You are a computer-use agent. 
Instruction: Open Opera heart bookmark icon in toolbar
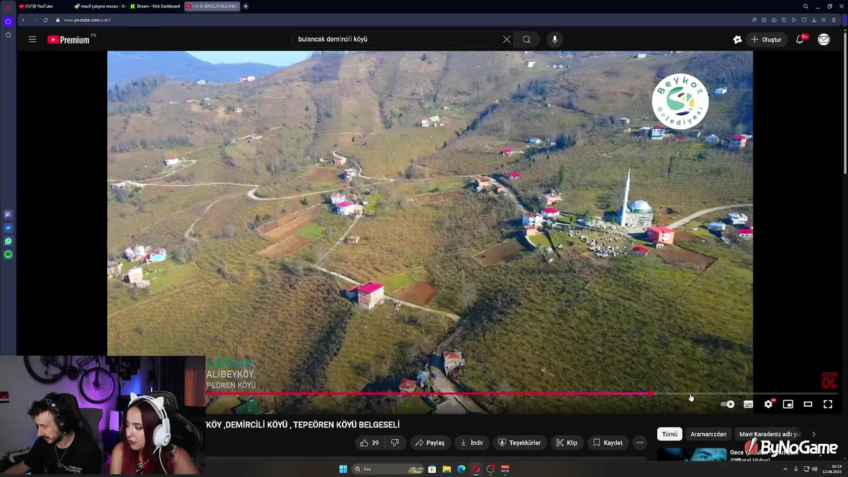[x=804, y=20]
